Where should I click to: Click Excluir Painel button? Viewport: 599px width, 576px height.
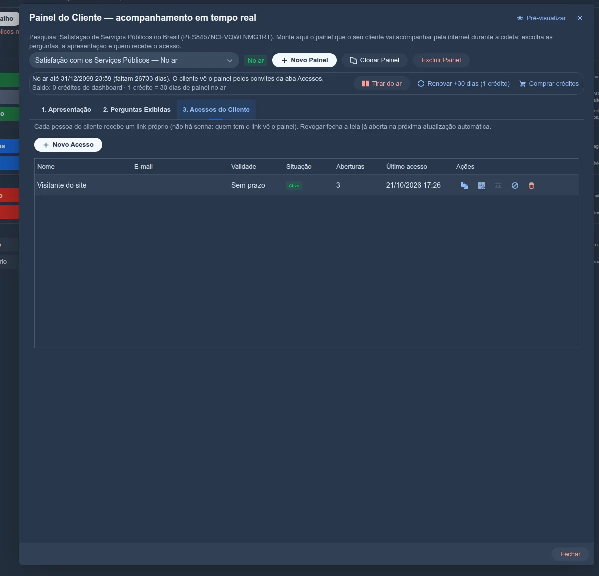(x=441, y=60)
